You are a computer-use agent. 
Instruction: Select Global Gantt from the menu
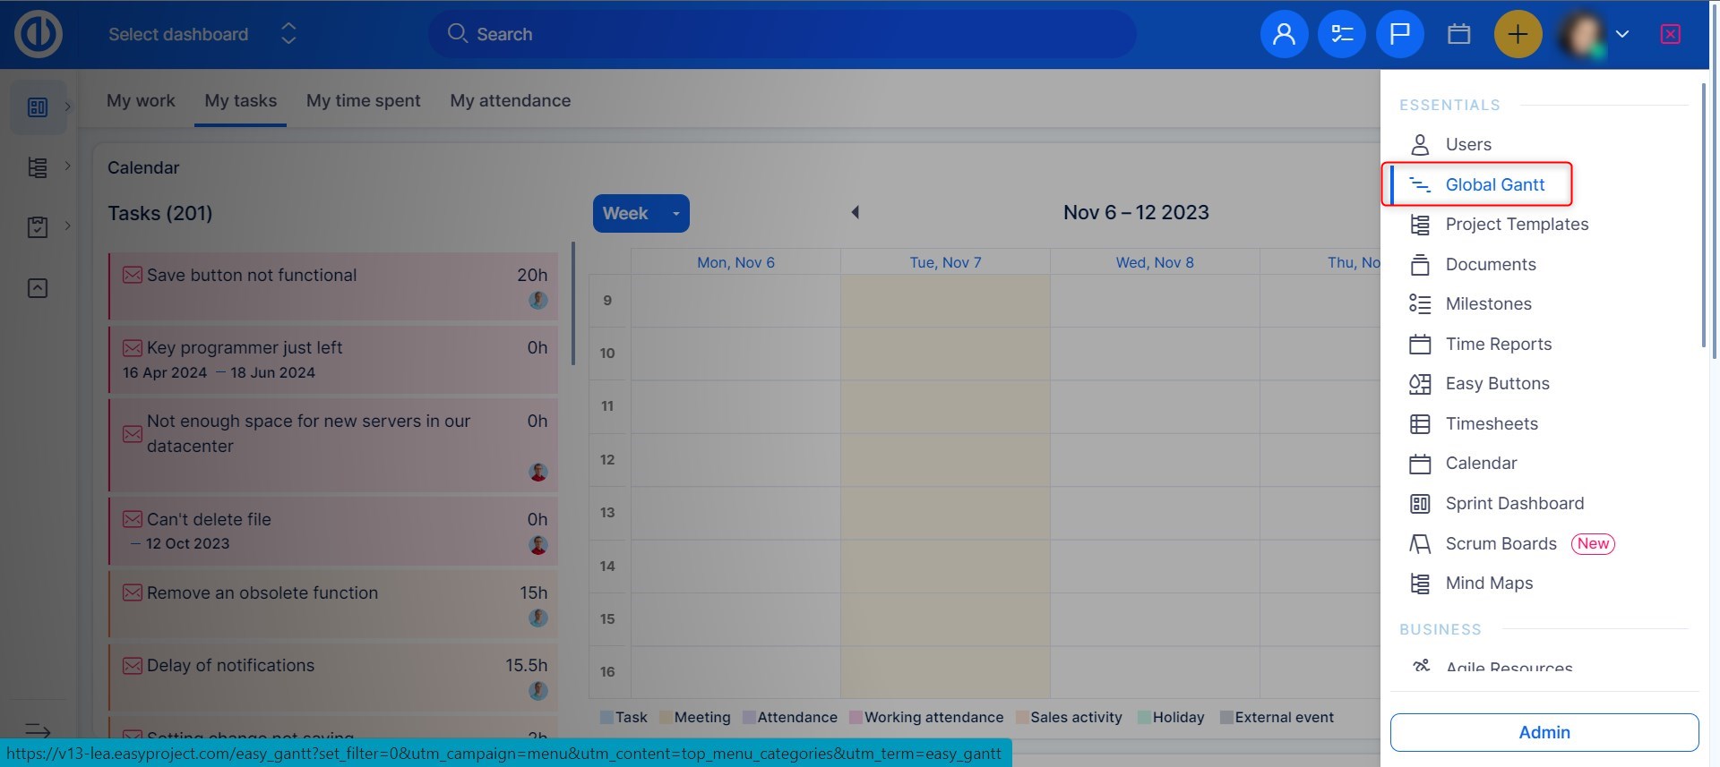point(1494,184)
